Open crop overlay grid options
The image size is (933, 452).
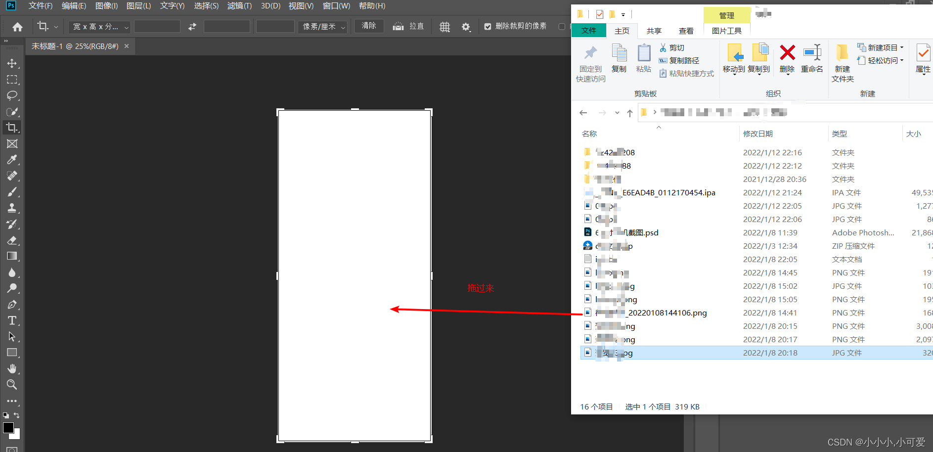tap(445, 27)
